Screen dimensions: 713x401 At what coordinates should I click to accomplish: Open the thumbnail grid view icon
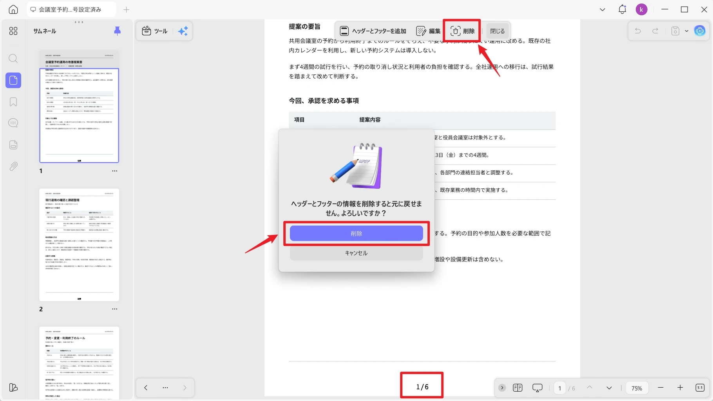(13, 31)
